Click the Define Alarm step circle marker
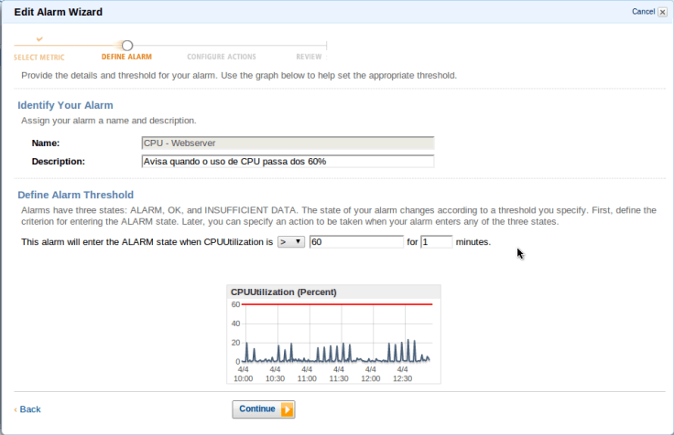 [127, 45]
